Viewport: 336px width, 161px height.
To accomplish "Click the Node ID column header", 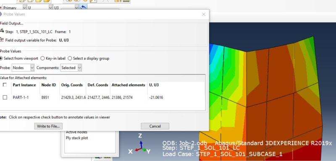I will pyautogui.click(x=49, y=85).
